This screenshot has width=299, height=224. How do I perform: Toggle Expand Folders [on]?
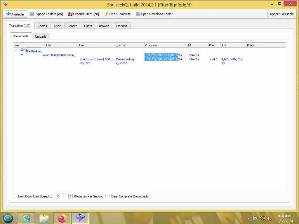click(x=46, y=14)
